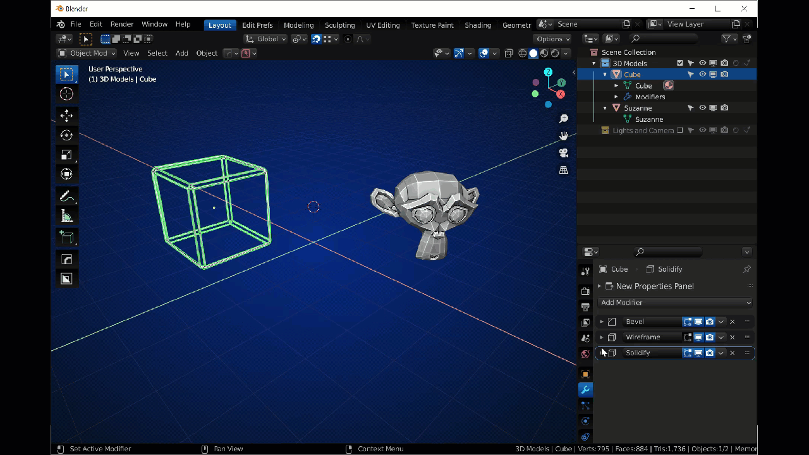Open the outliner filter dropdown

pyautogui.click(x=729, y=39)
